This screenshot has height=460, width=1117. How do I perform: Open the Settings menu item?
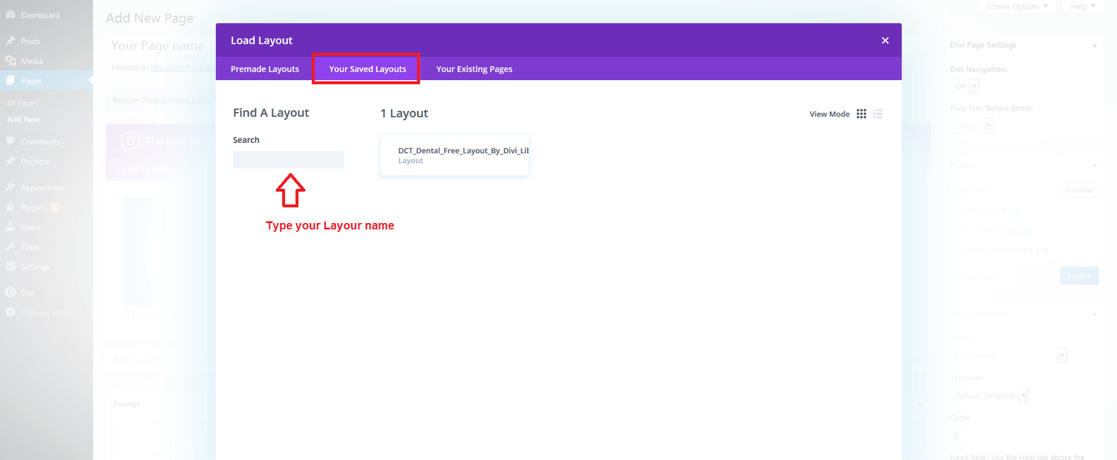(x=35, y=267)
